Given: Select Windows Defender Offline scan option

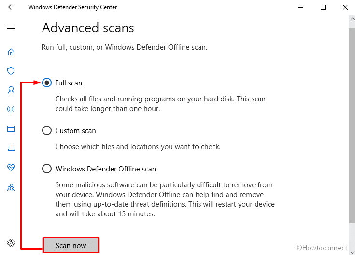Looking at the screenshot, I should pyautogui.click(x=99, y=169).
